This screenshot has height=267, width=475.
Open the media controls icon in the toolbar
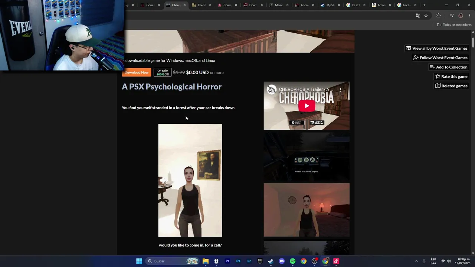point(452,16)
